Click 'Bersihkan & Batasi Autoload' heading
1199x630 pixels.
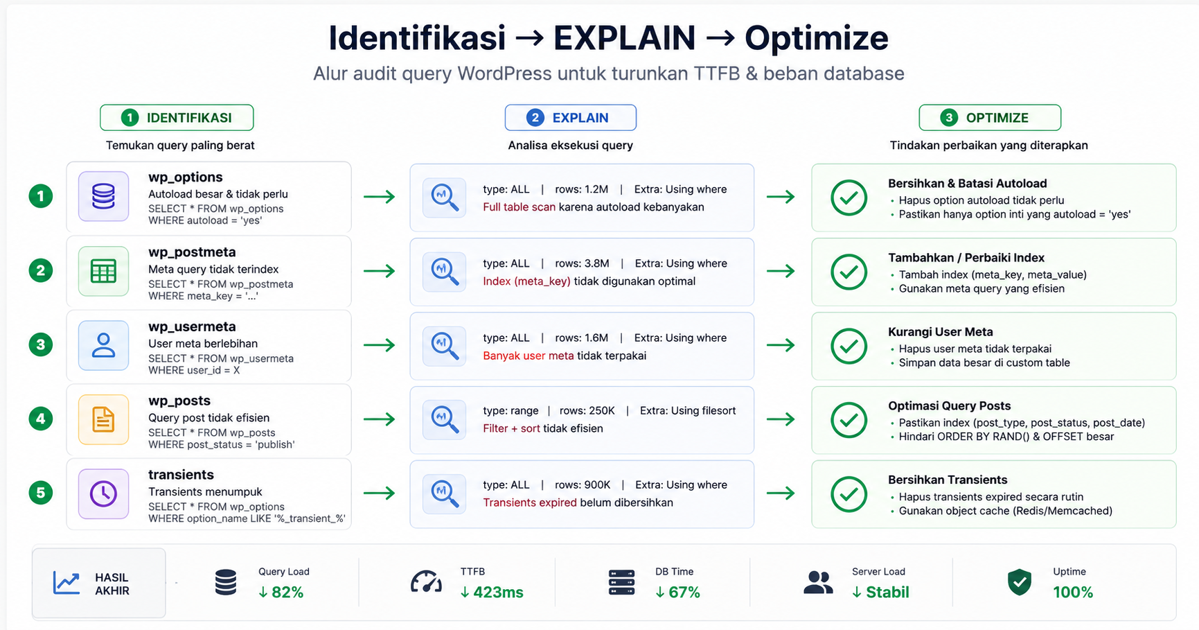[x=967, y=184]
